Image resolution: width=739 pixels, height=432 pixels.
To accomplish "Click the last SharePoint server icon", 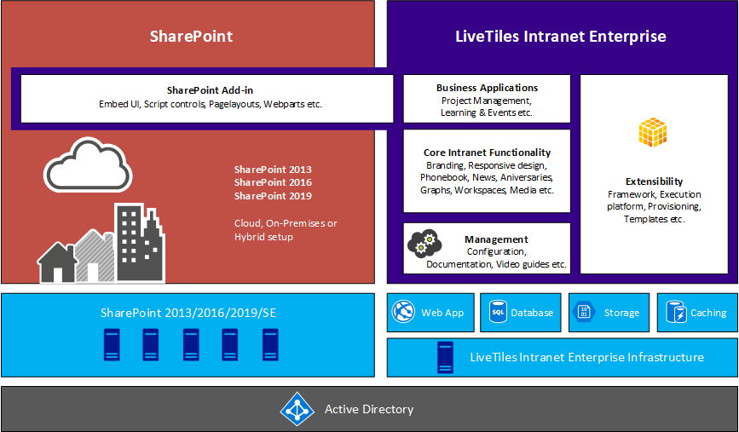I will [270, 345].
